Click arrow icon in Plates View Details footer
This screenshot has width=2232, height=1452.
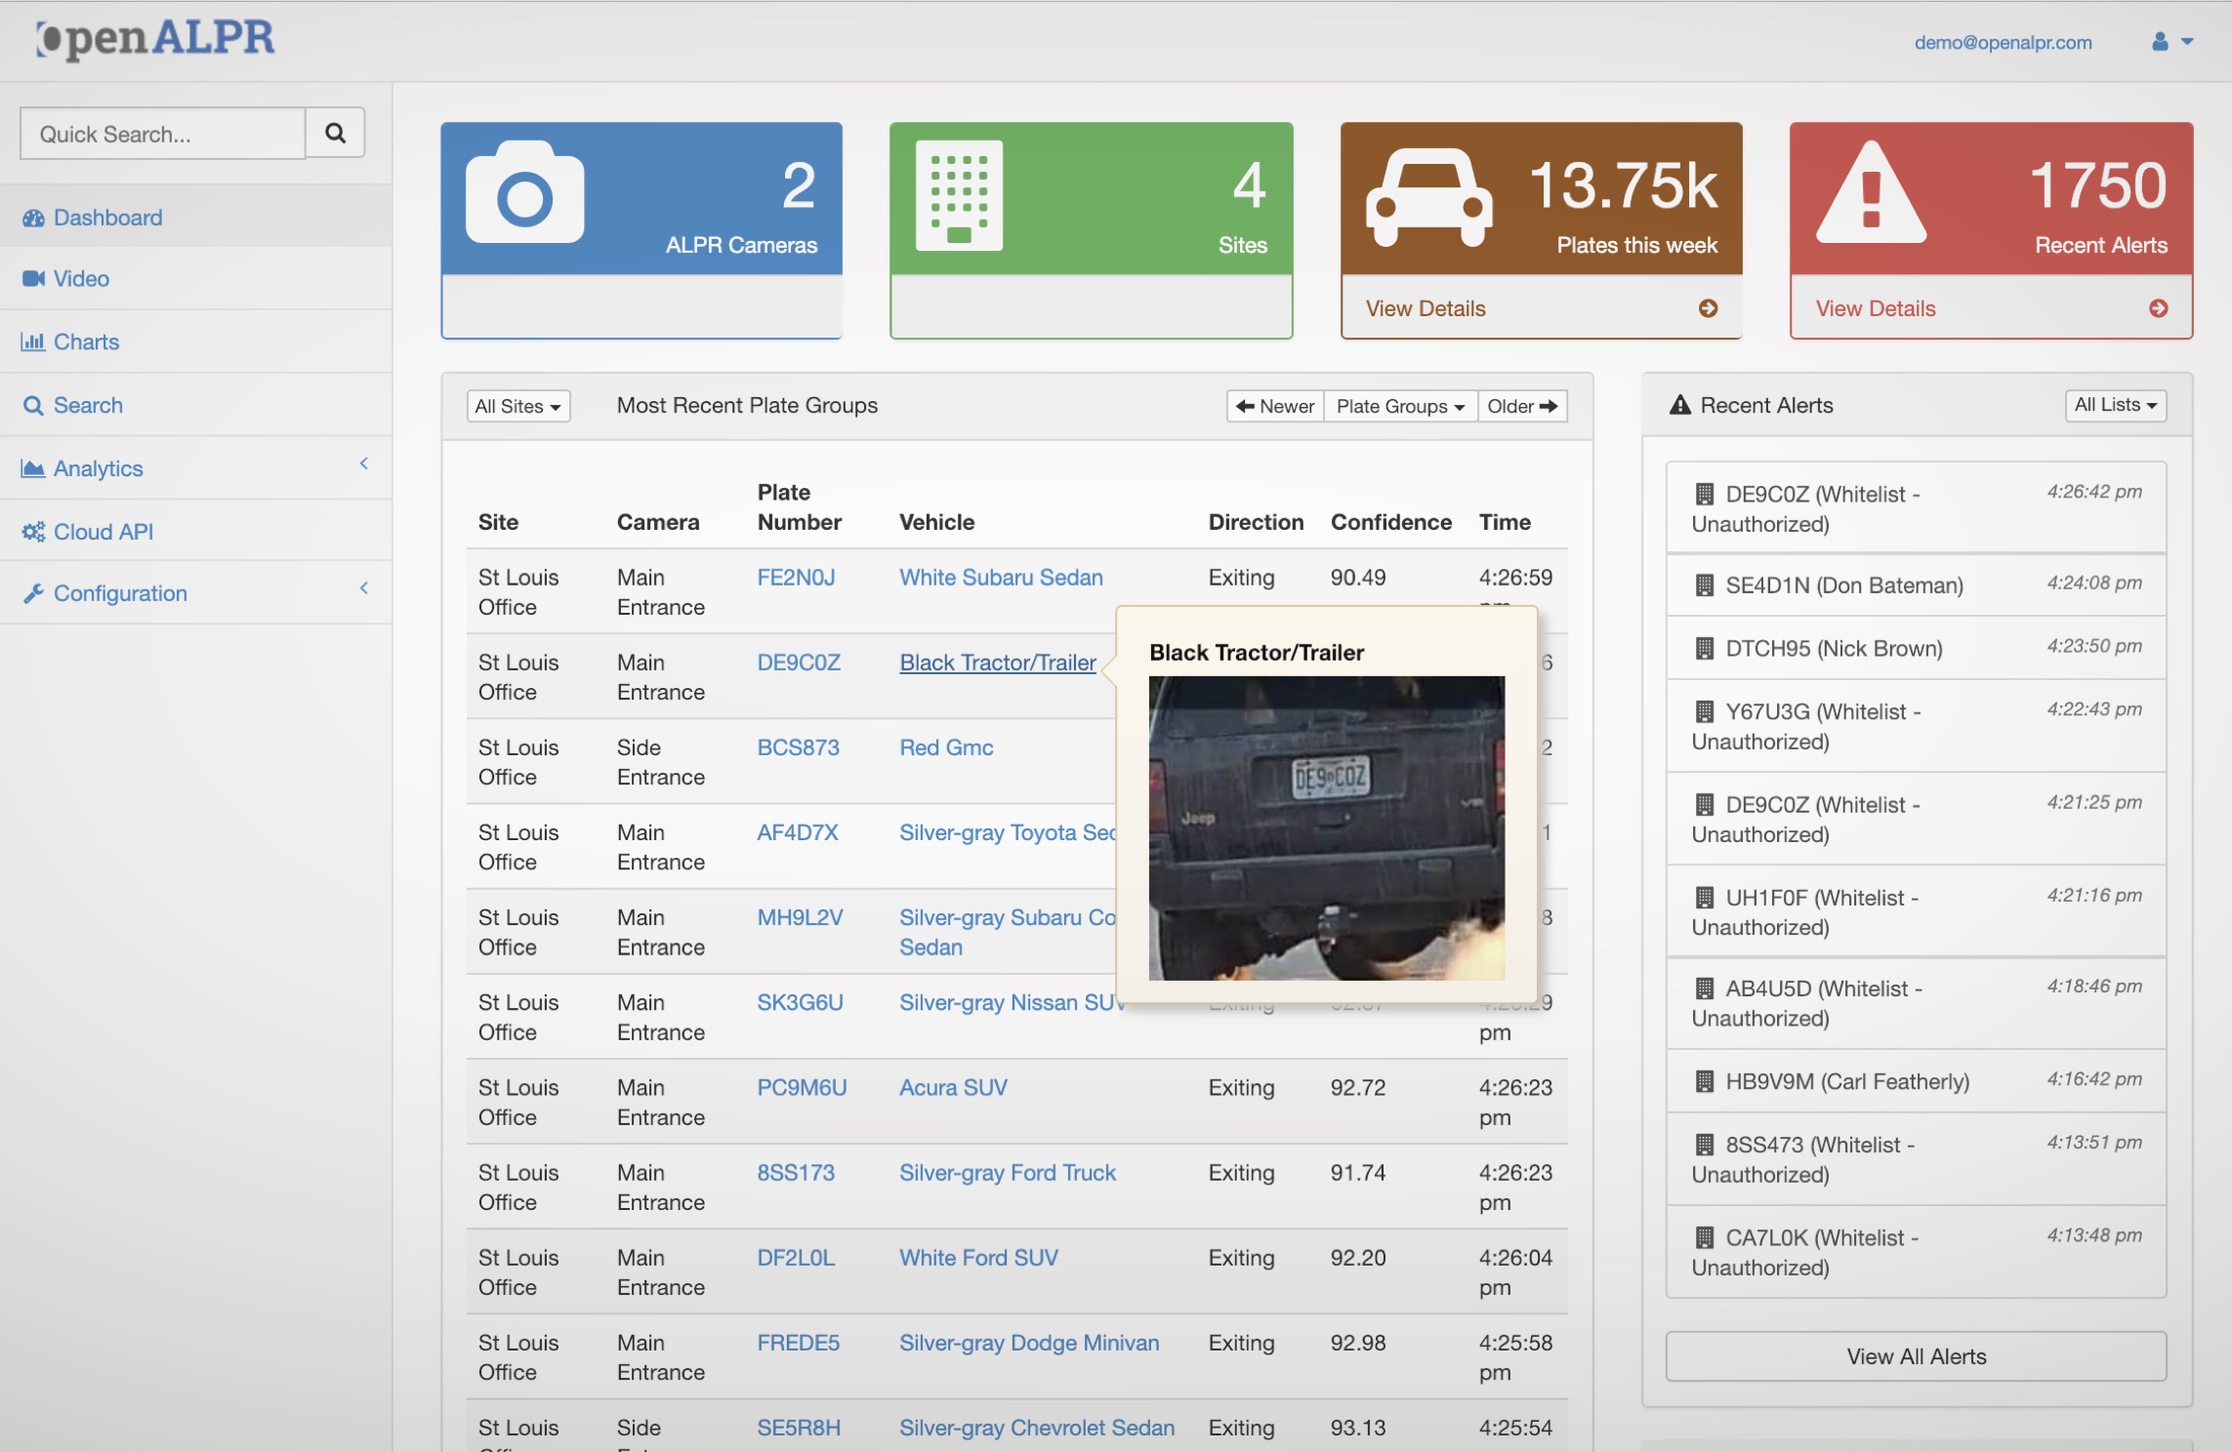[1708, 308]
